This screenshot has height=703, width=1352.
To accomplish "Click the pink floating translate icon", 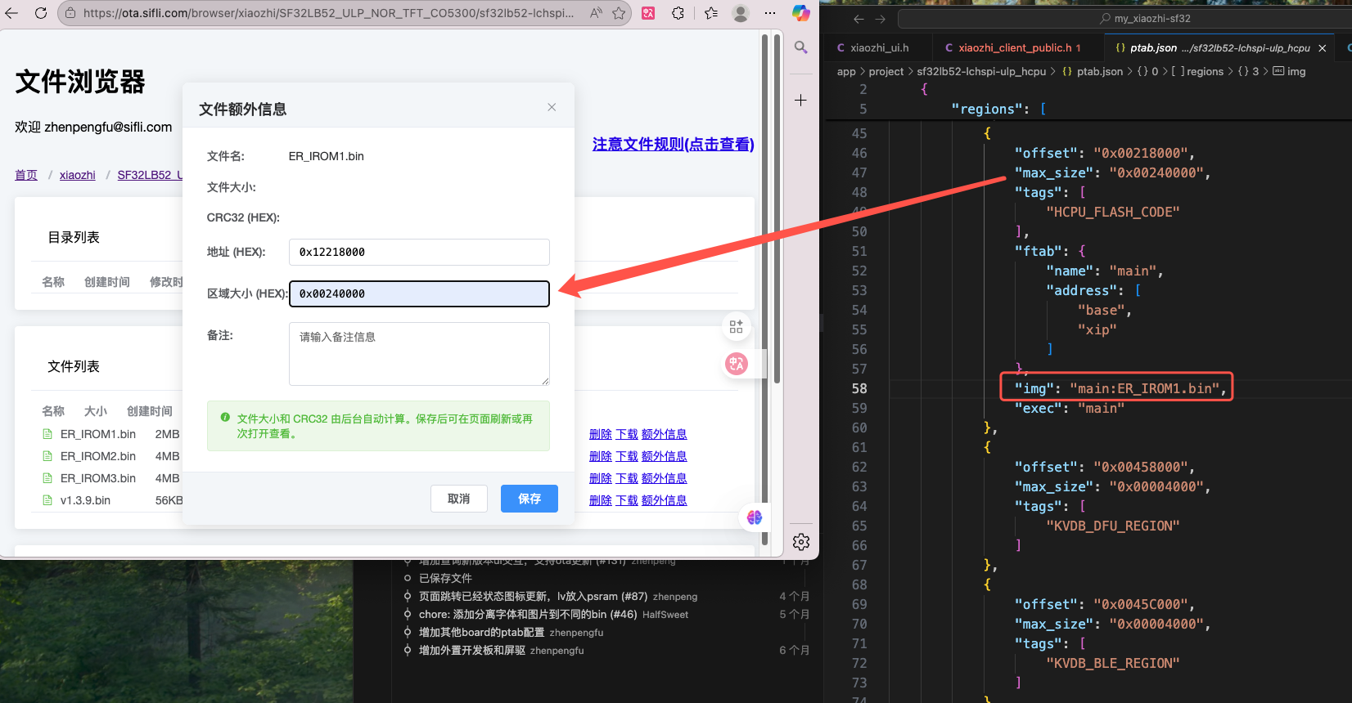I will coord(737,364).
